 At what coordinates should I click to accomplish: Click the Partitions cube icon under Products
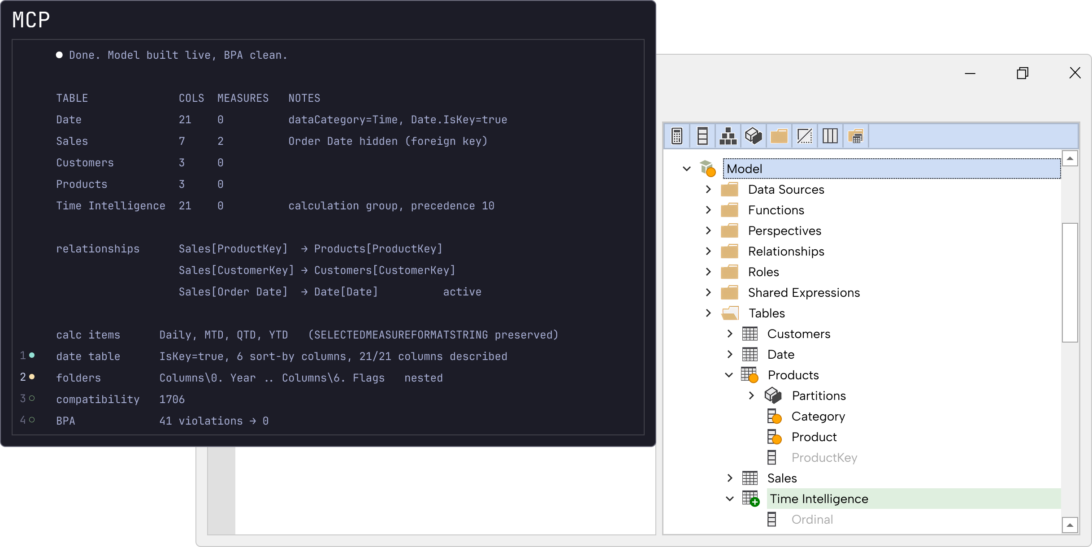[773, 395]
